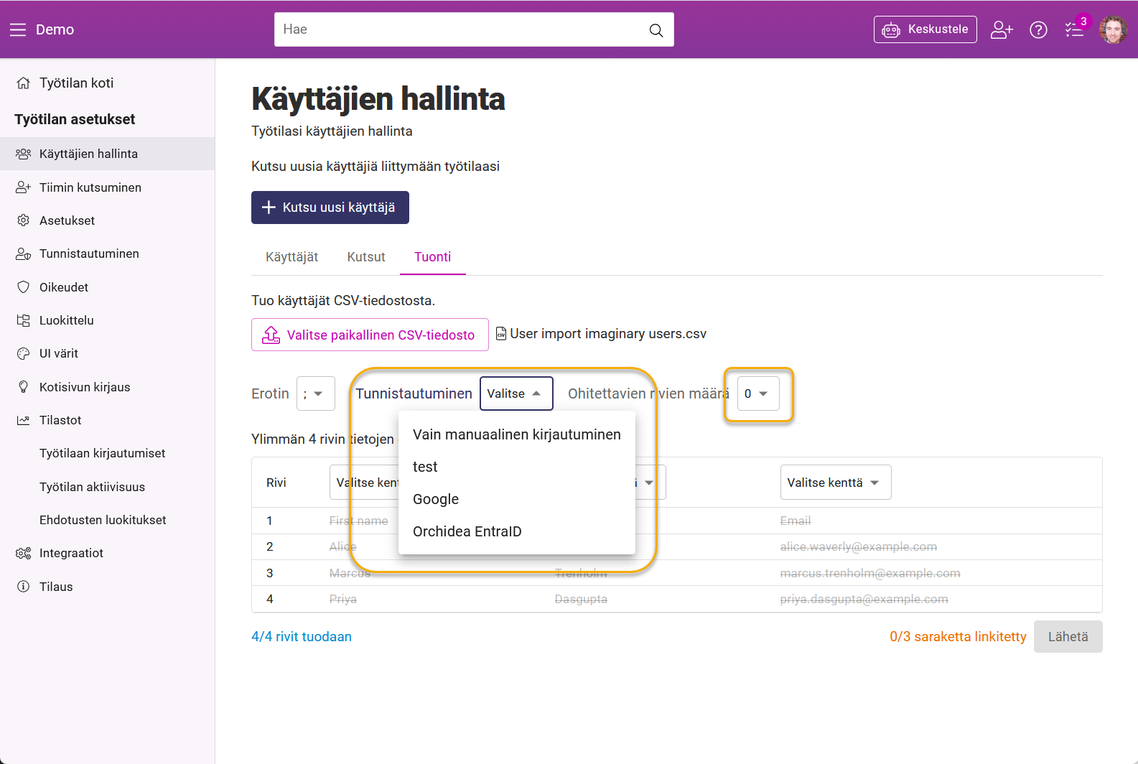
Task: Open the task list notifications icon
Action: [x=1074, y=29]
